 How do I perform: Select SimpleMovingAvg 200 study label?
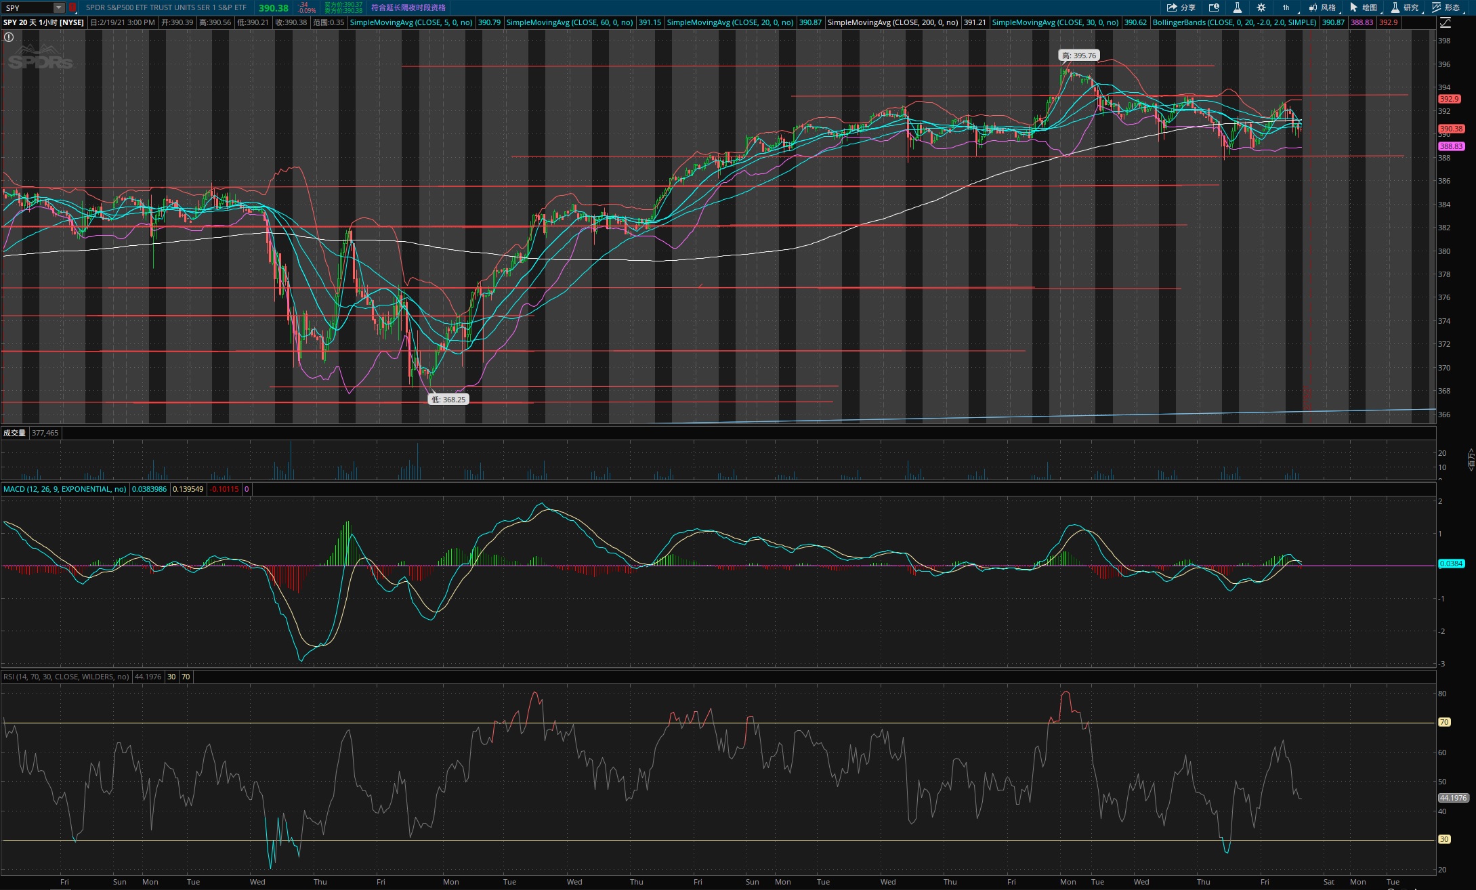pos(892,22)
